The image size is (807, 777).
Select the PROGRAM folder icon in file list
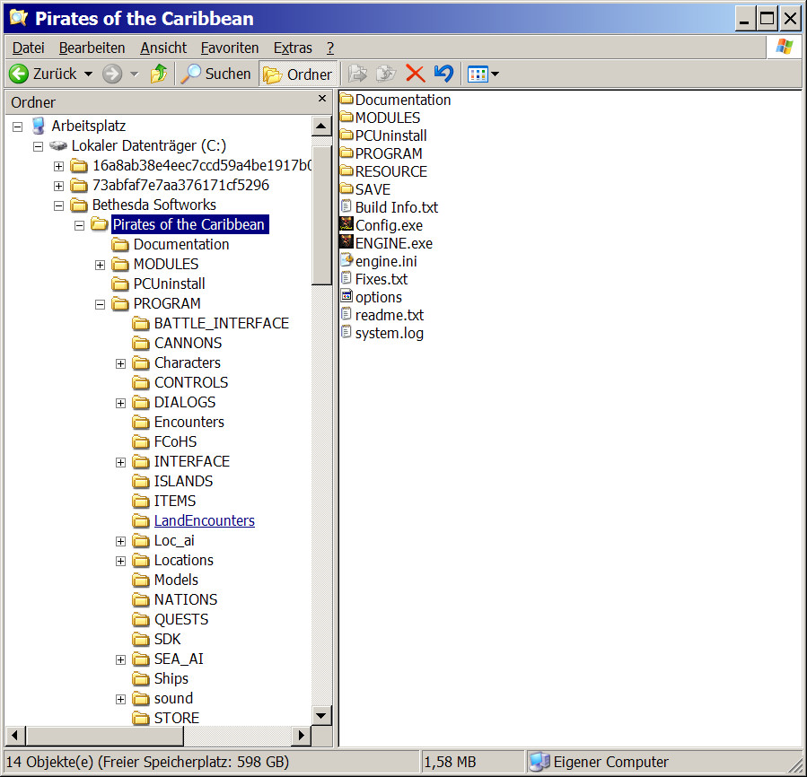tap(346, 153)
